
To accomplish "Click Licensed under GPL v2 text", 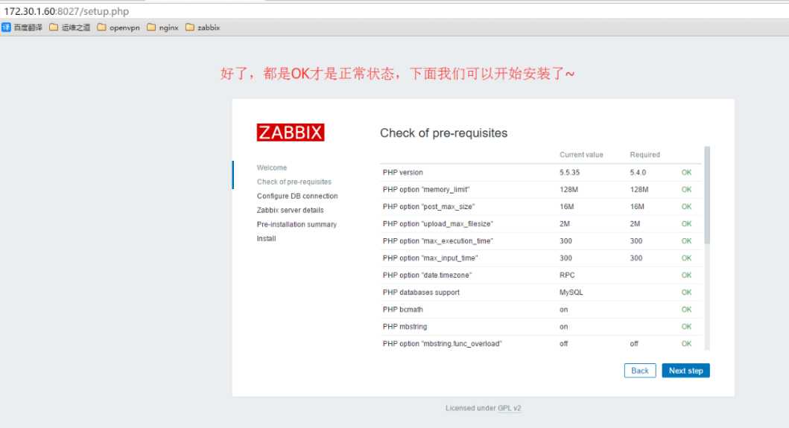I will [x=483, y=408].
